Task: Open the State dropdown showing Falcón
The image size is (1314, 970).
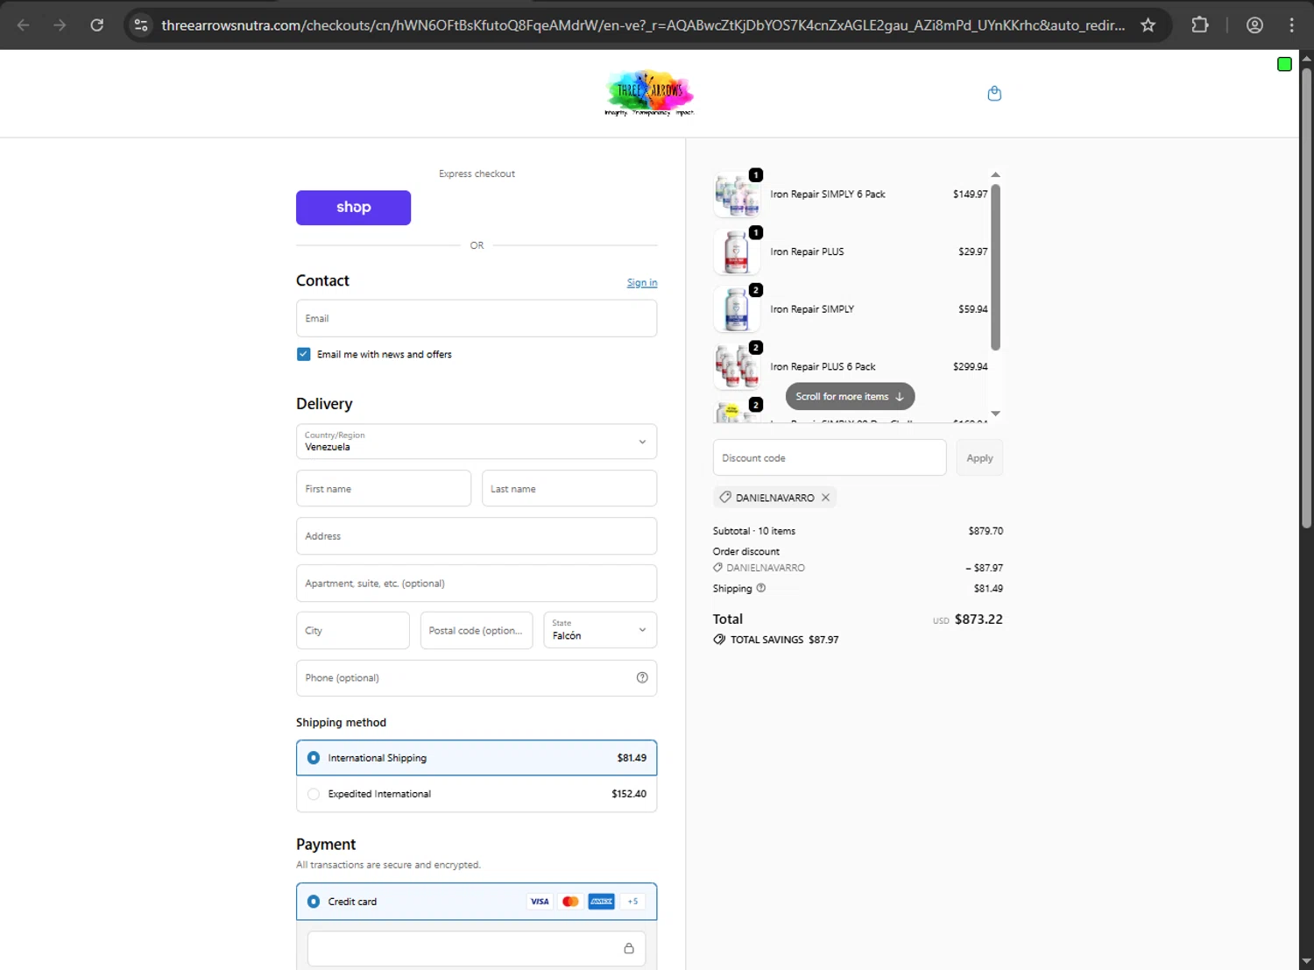Action: (x=600, y=630)
